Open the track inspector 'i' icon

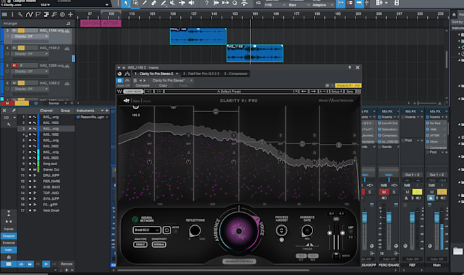pos(12,14)
